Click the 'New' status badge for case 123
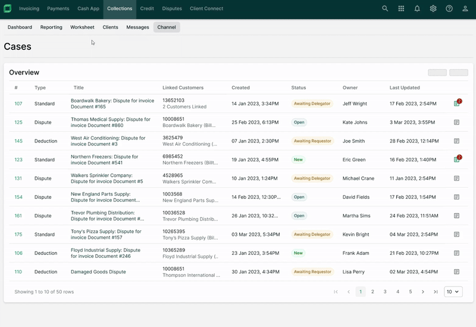The width and height of the screenshot is (476, 327). [299, 160]
